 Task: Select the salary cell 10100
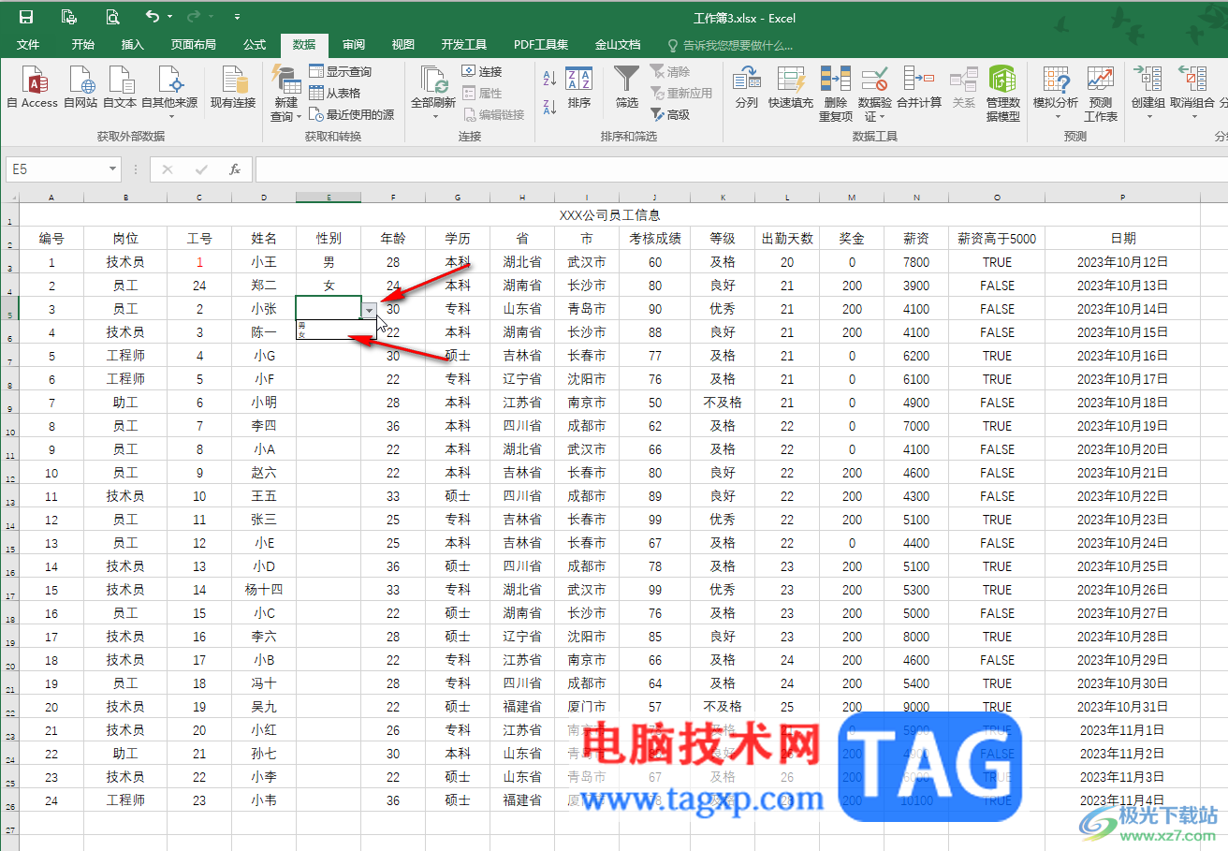(916, 800)
